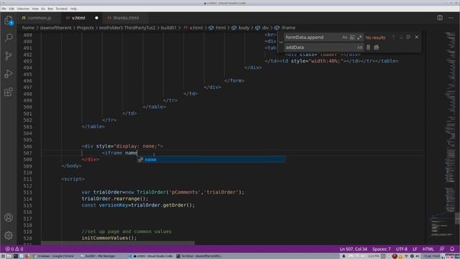Select Spaces: 7 indentation setting

pyautogui.click(x=382, y=249)
